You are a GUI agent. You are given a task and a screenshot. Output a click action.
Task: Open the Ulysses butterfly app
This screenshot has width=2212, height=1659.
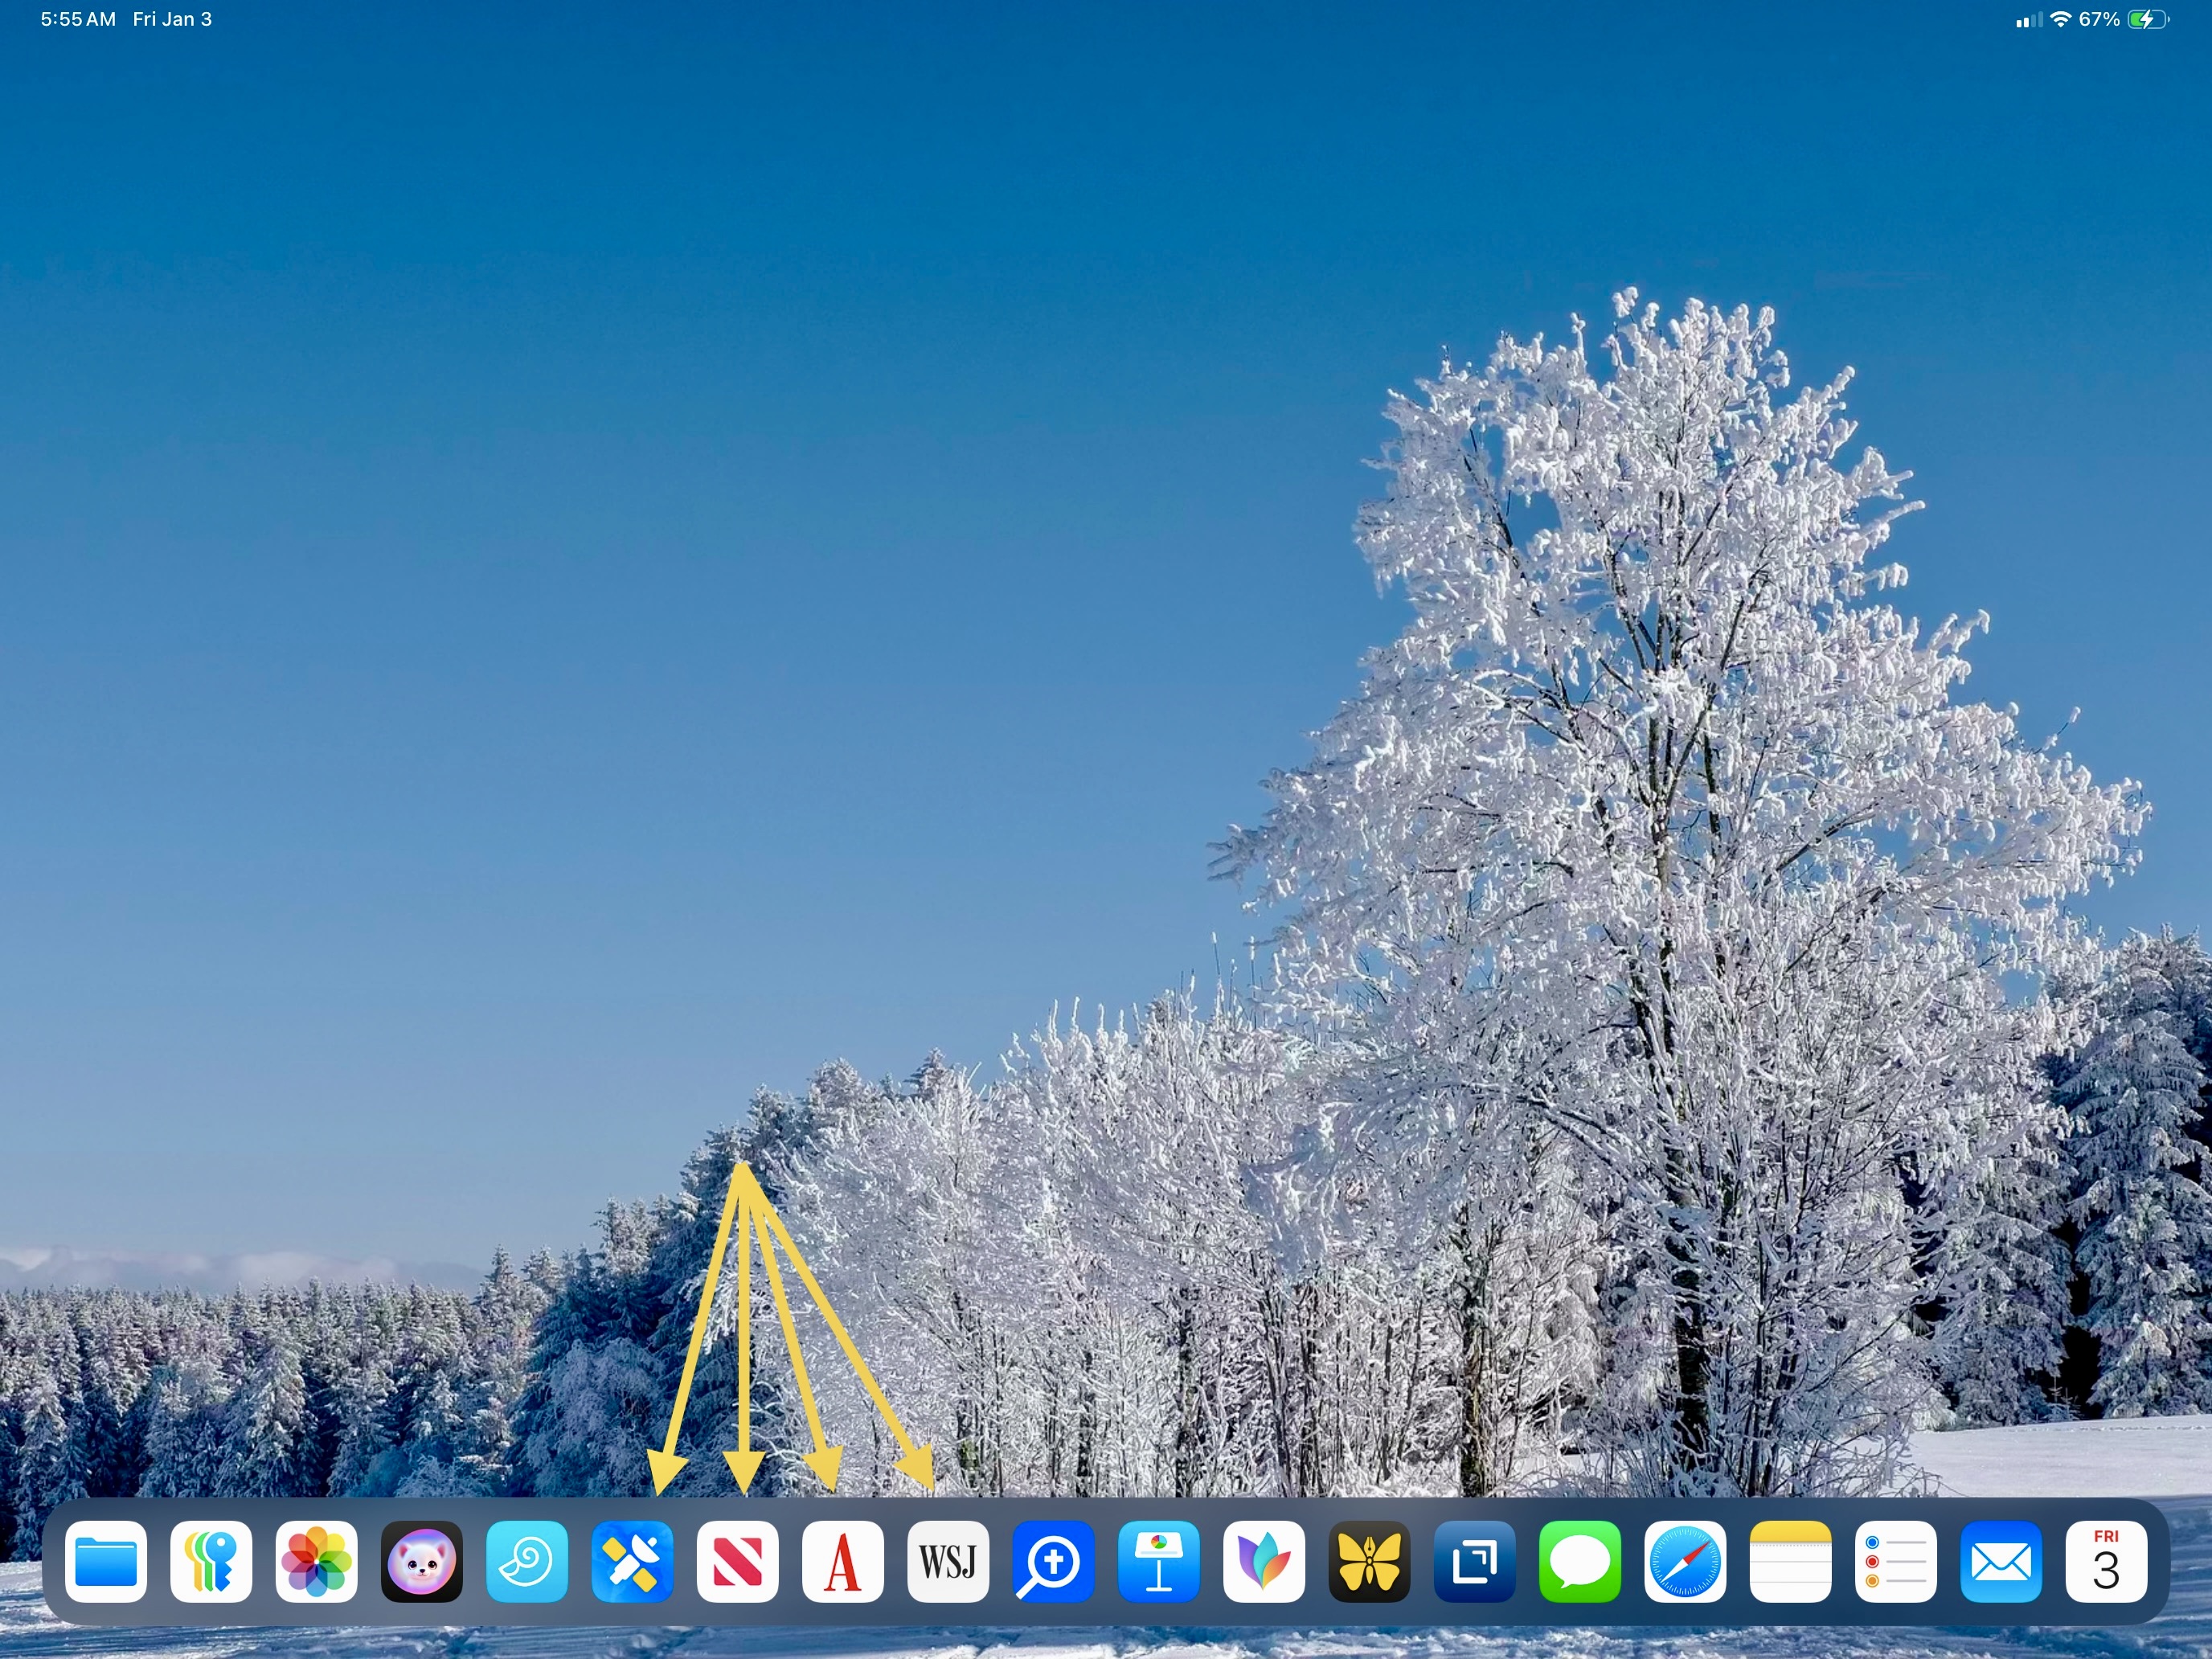(x=1369, y=1562)
